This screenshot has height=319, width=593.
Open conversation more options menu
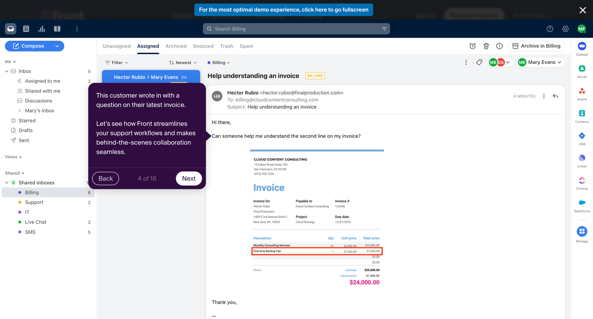pyautogui.click(x=466, y=62)
